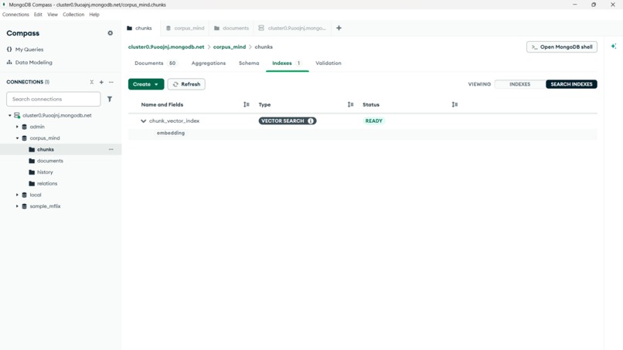The height and width of the screenshot is (350, 623).
Task: Click the READY status badge
Action: 373,121
